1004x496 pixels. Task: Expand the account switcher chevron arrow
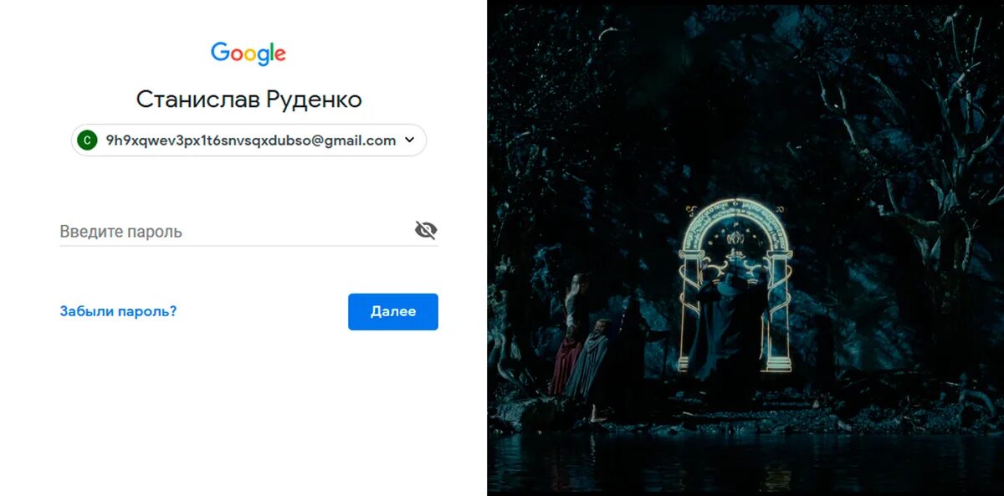409,140
